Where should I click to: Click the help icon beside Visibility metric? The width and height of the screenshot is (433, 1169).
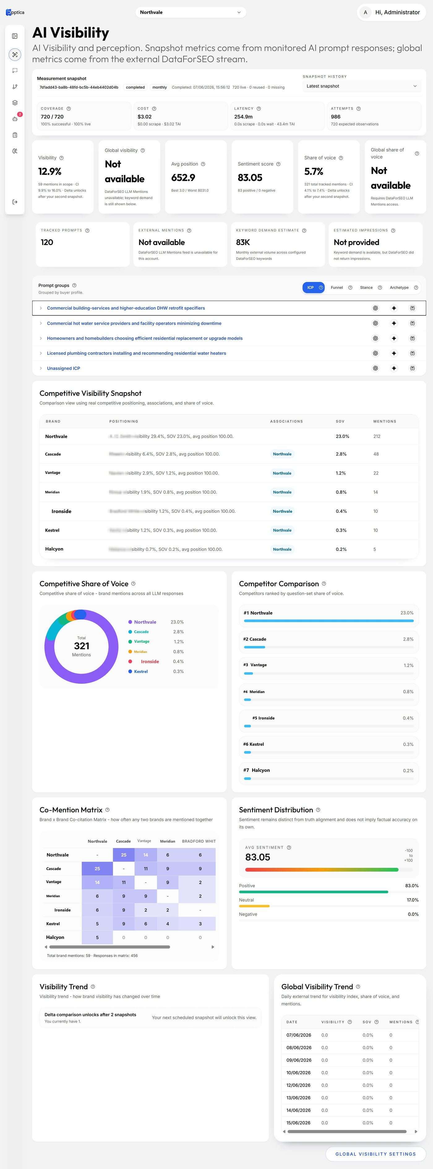pyautogui.click(x=62, y=158)
